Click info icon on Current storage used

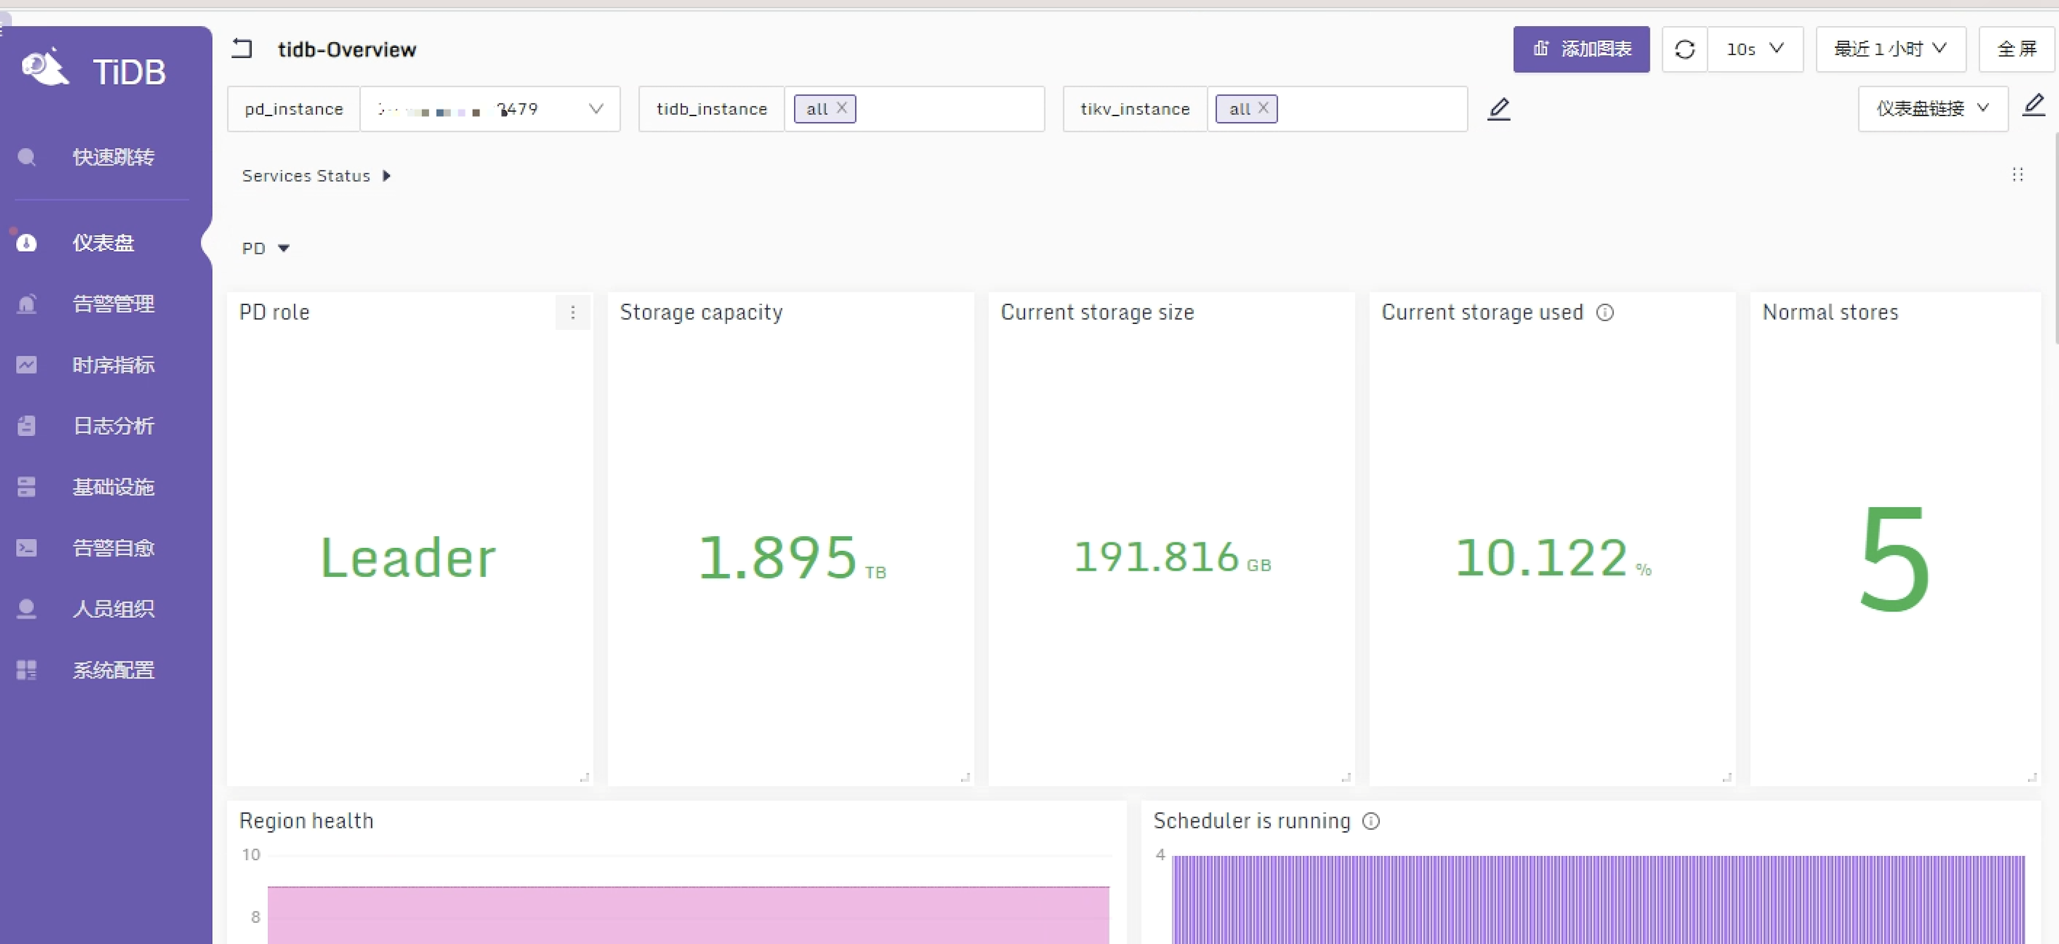[1604, 313]
